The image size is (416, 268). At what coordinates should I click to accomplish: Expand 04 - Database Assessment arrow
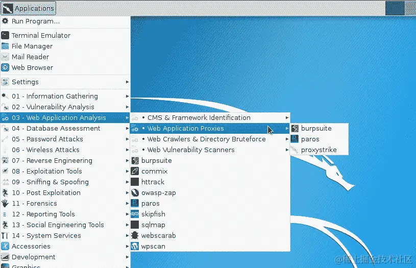[x=127, y=129]
